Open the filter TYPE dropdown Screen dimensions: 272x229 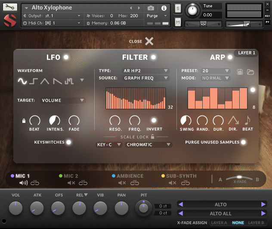point(145,70)
